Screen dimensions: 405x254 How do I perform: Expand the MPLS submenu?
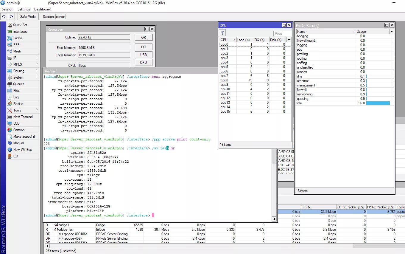[x=23, y=64]
